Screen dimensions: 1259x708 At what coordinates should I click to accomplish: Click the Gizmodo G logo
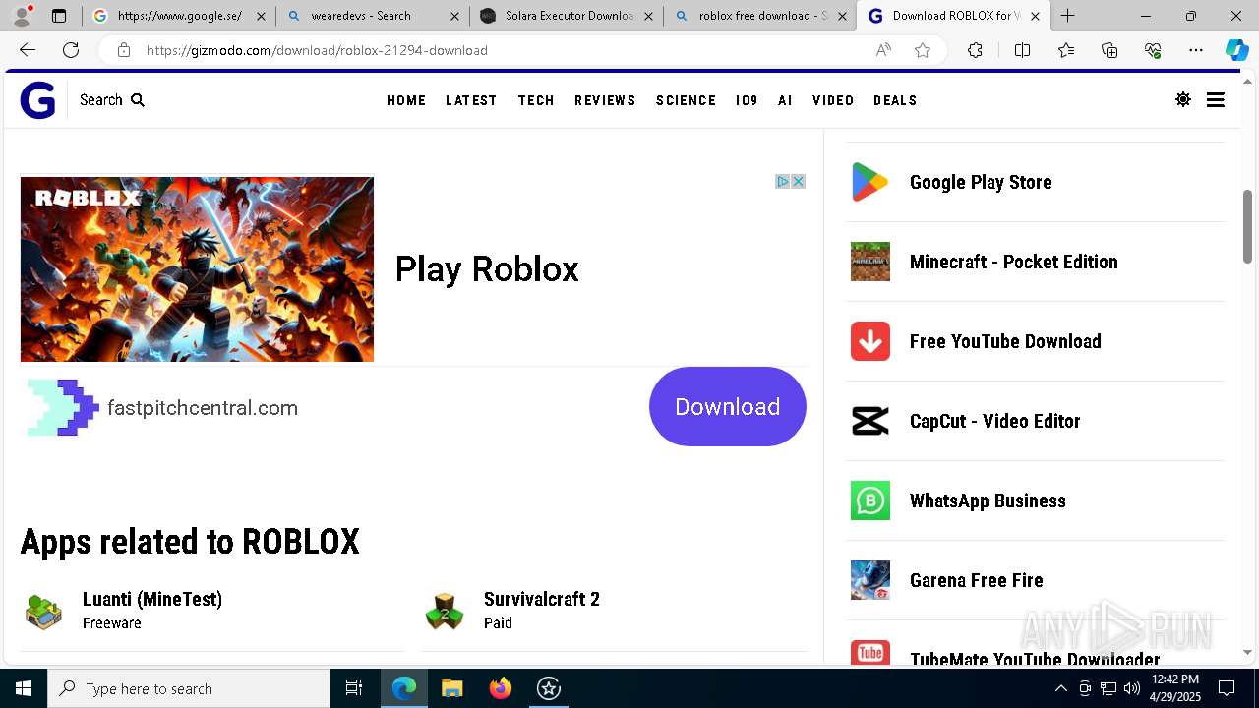(x=37, y=100)
